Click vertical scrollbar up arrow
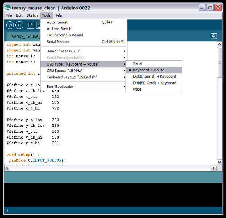The height and width of the screenshot is (218, 226). pos(219,44)
